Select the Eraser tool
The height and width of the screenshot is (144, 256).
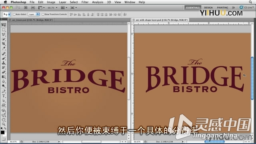point(4,72)
